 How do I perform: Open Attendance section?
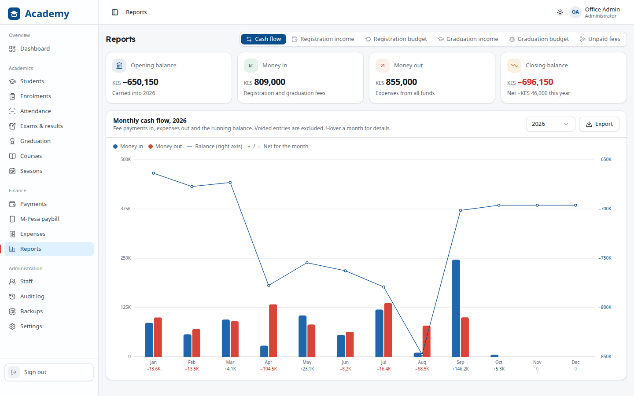49,111
